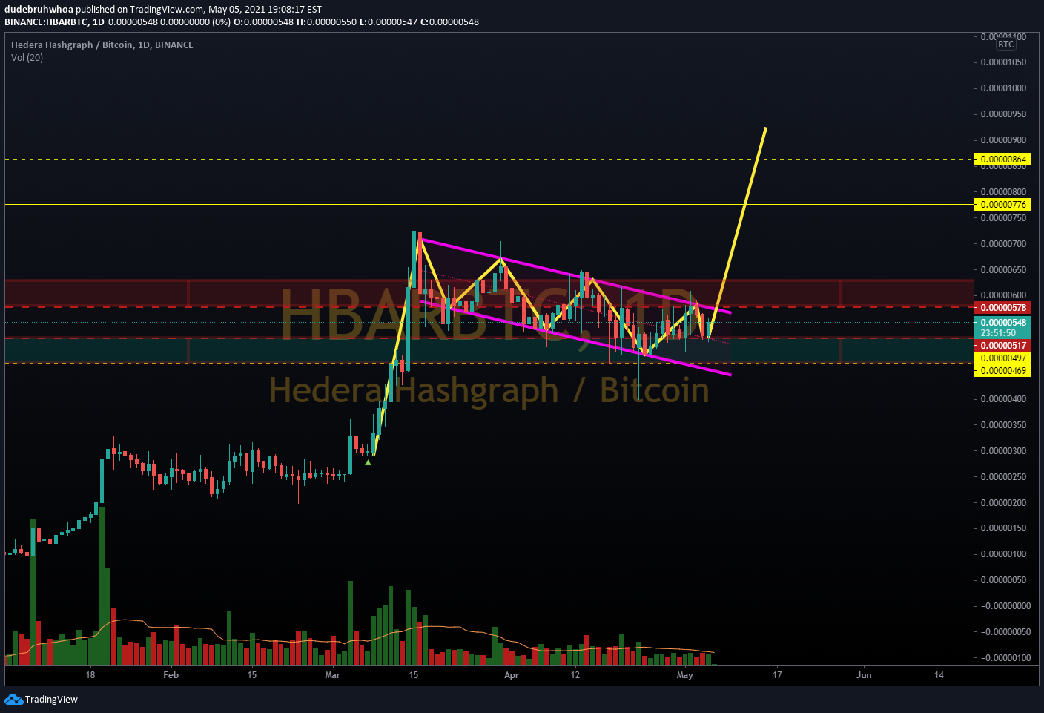Image resolution: width=1044 pixels, height=713 pixels.
Task: Select the BTC currency label on price axis
Action: (1005, 45)
